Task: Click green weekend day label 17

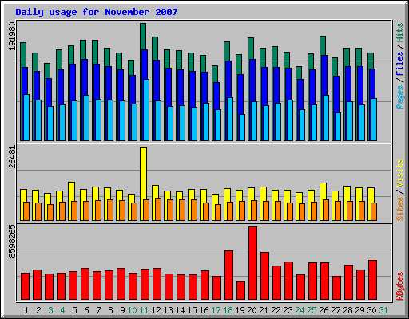Action: point(216,310)
